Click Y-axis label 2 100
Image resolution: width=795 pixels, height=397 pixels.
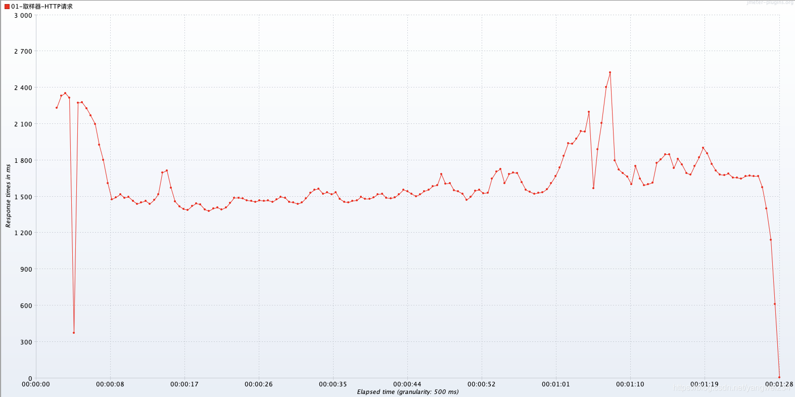tap(23, 124)
